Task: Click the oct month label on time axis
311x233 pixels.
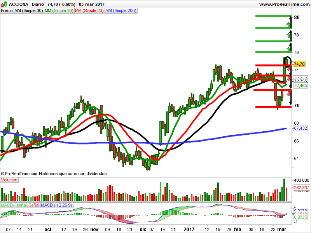Action: click(x=48, y=229)
